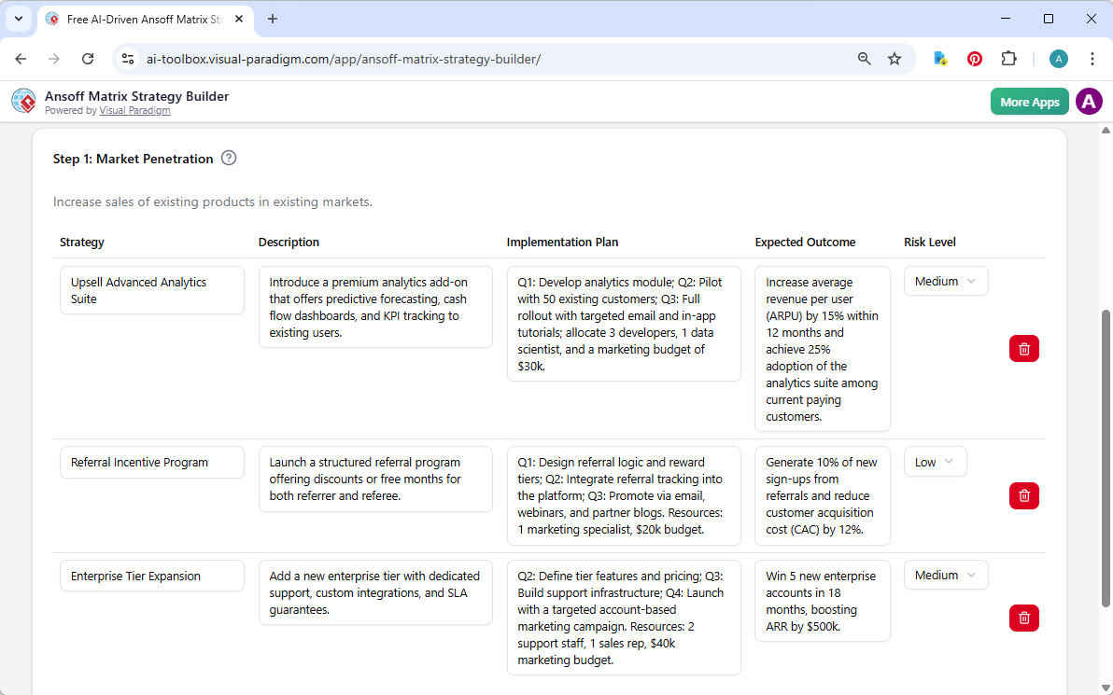Image resolution: width=1113 pixels, height=695 pixels.
Task: Delete the Upsell Advanced Analytics Suite strategy row
Action: click(1023, 348)
